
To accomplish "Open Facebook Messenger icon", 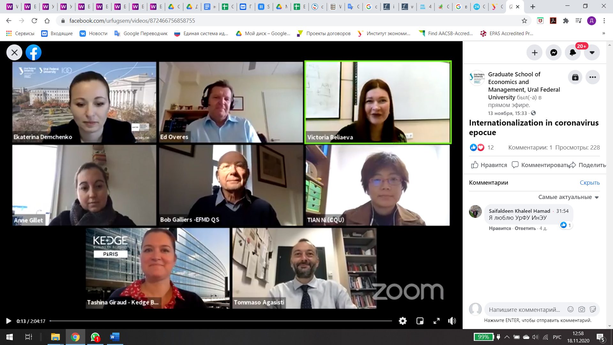I will tap(554, 53).
